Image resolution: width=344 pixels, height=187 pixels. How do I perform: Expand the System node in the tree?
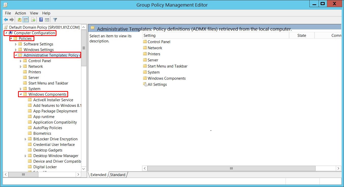point(21,89)
